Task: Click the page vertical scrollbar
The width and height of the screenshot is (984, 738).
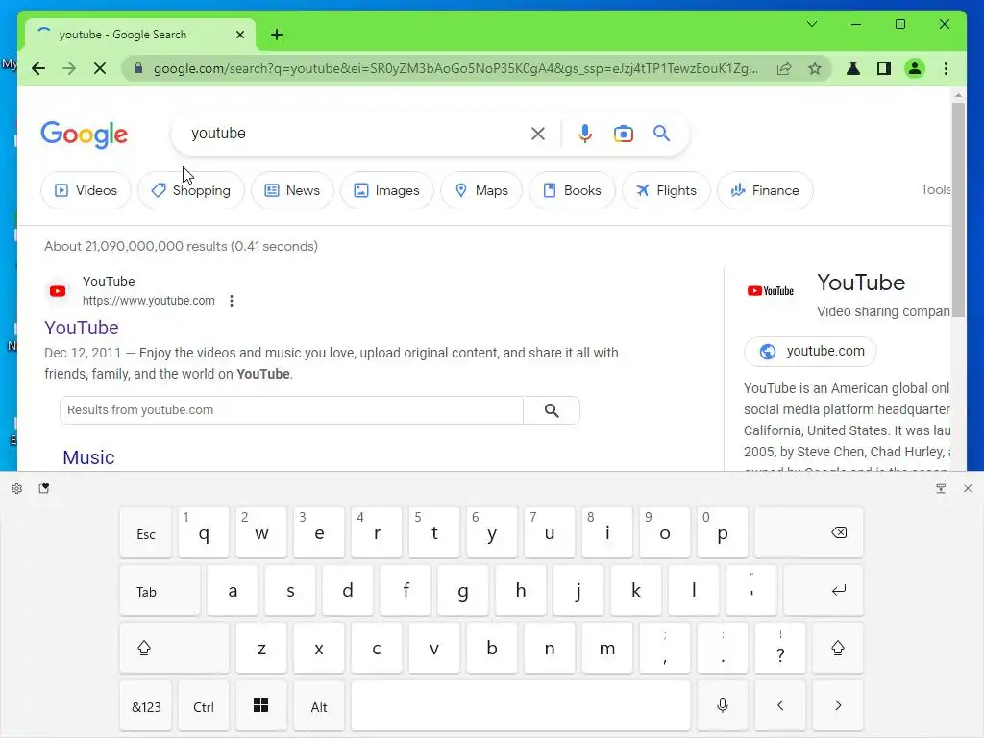Action: point(958,210)
